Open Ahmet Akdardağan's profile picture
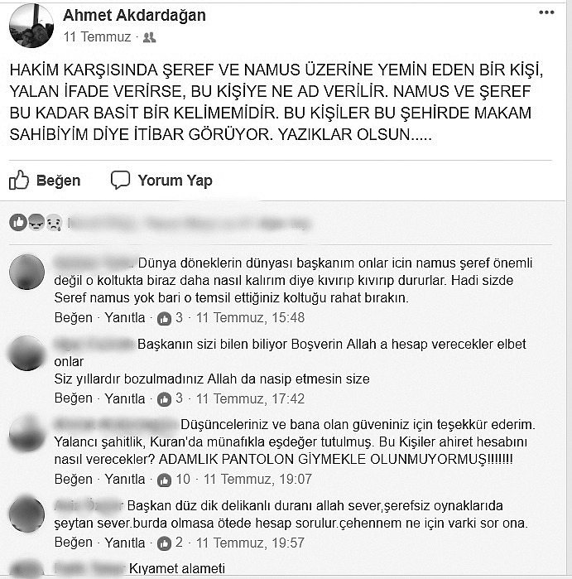The height and width of the screenshot is (579, 572). (x=31, y=26)
